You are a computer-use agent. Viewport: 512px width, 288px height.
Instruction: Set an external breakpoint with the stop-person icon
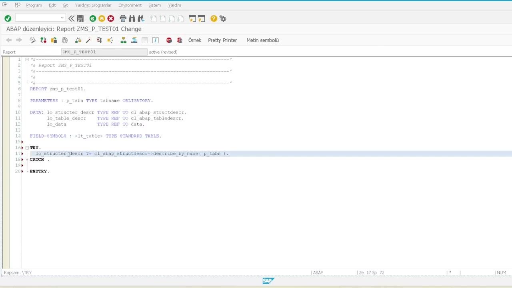coord(180,40)
